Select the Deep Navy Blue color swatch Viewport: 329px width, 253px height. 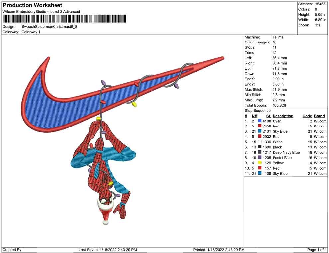(x=260, y=152)
